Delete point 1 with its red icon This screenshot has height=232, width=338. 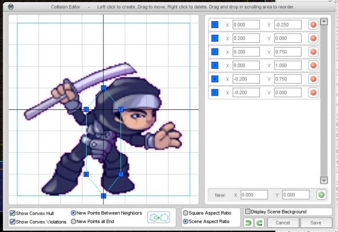[x=313, y=38]
